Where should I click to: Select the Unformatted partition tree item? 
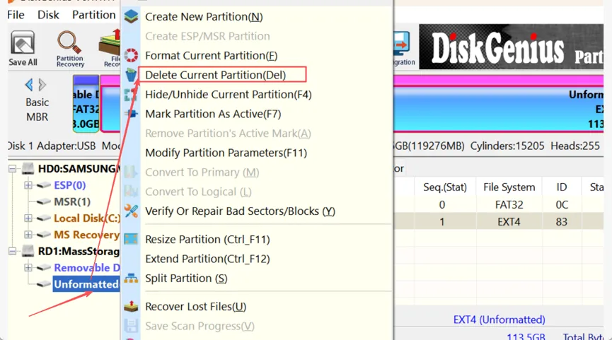[86, 284]
